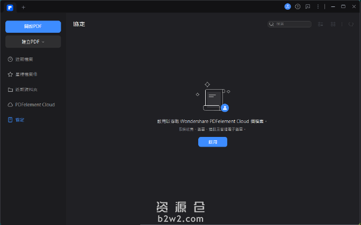Click the user account avatar icon
The image size is (361, 225).
tap(287, 6)
